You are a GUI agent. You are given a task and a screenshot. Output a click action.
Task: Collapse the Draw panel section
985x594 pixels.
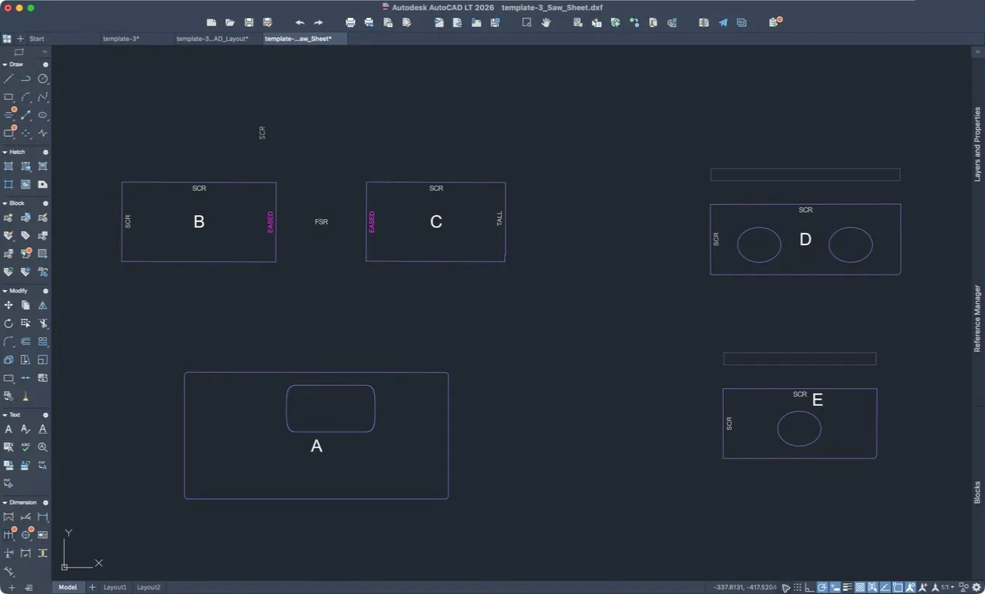[5, 64]
